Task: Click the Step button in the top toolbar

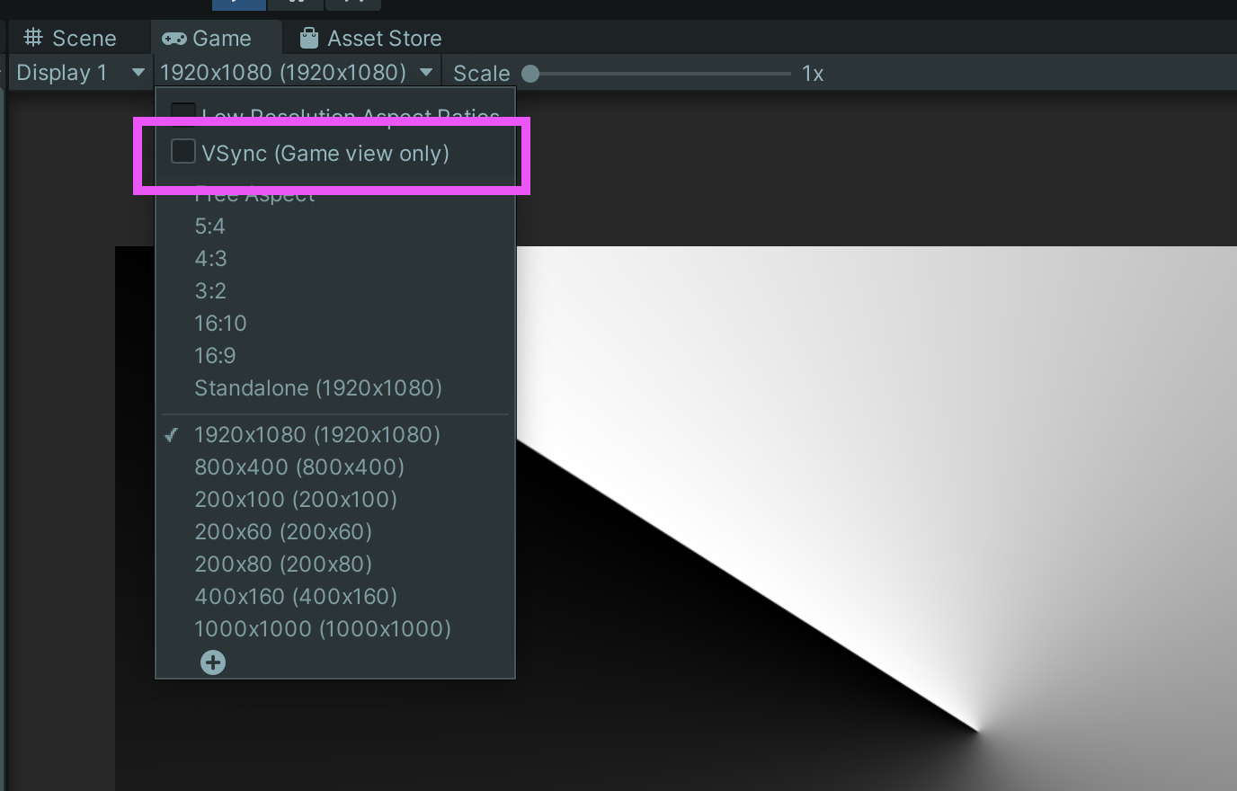Action: click(x=352, y=3)
